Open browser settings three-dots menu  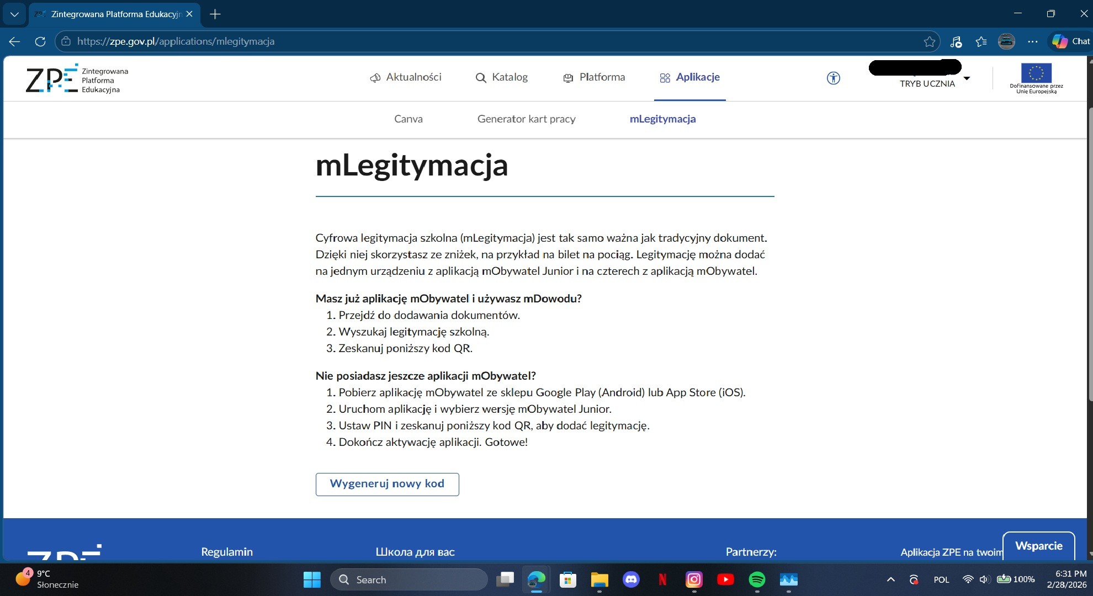[1032, 41]
